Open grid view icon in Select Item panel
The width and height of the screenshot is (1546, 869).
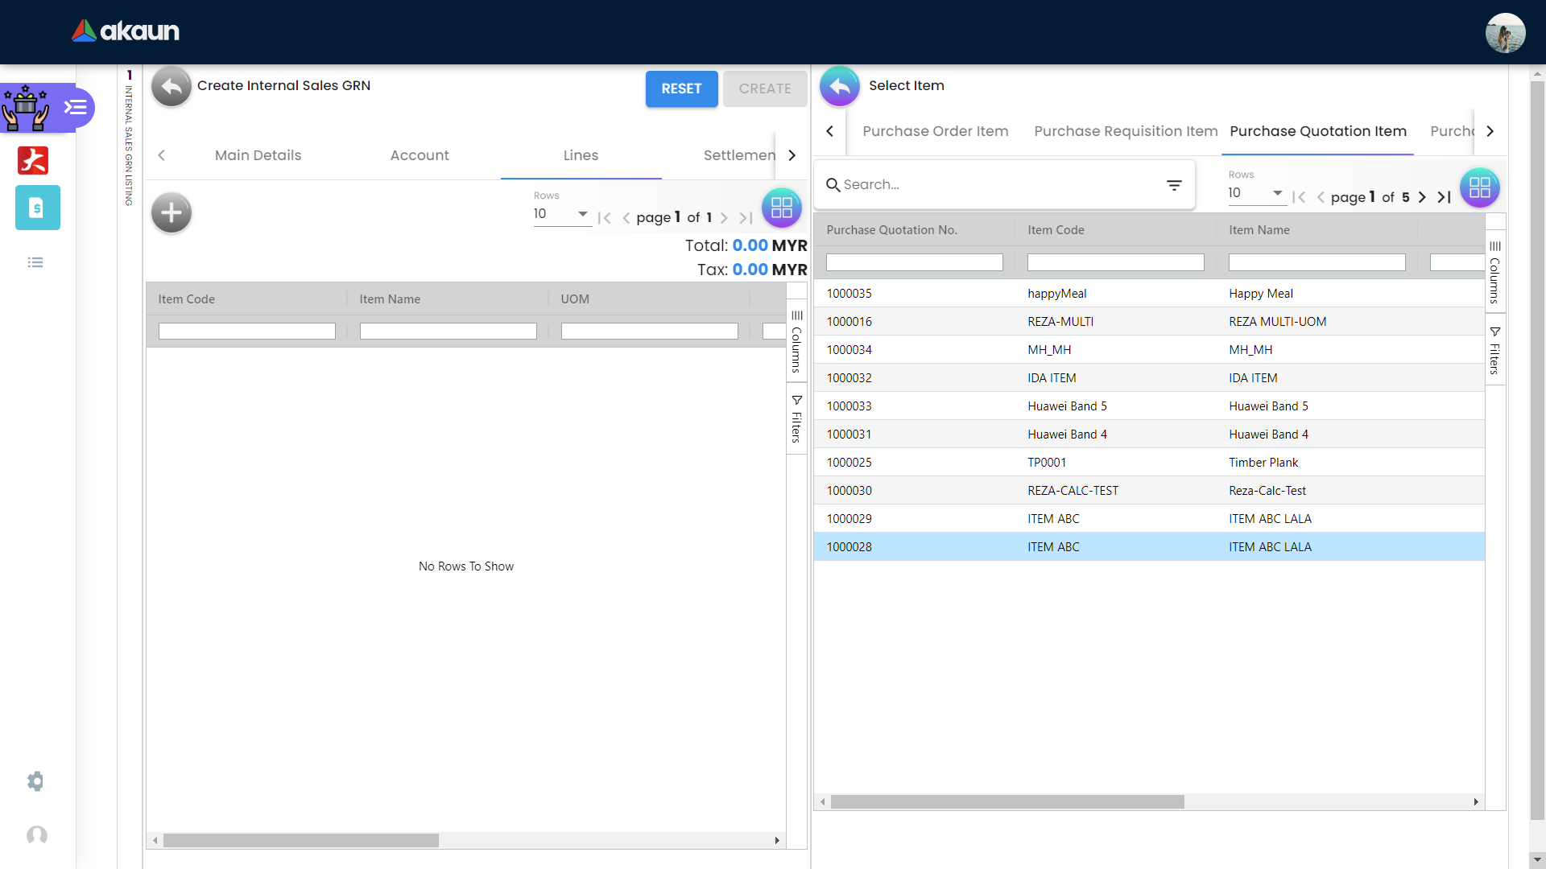click(x=1479, y=187)
